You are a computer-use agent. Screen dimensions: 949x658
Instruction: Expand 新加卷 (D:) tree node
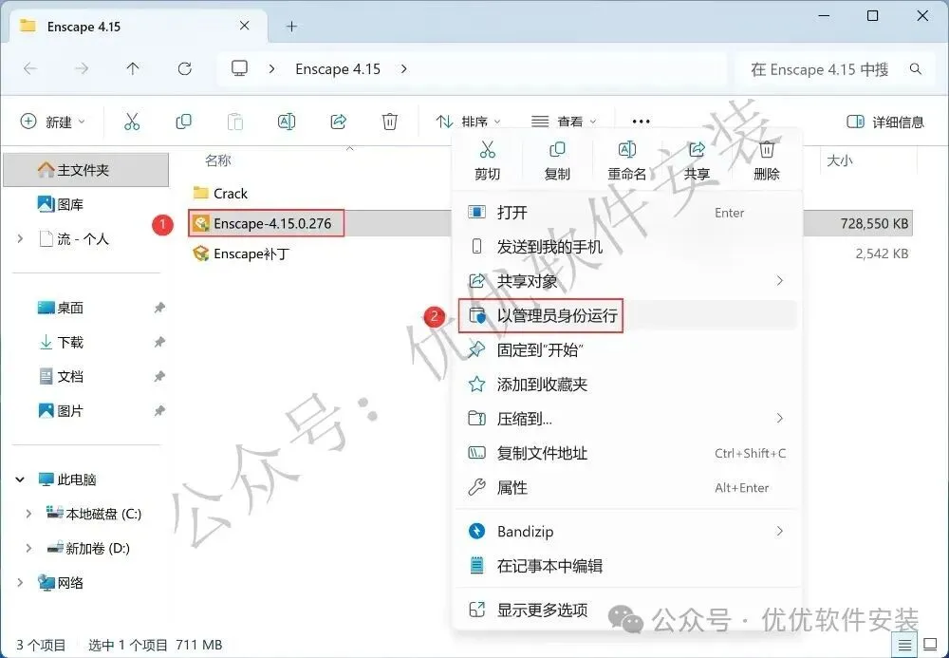click(28, 549)
